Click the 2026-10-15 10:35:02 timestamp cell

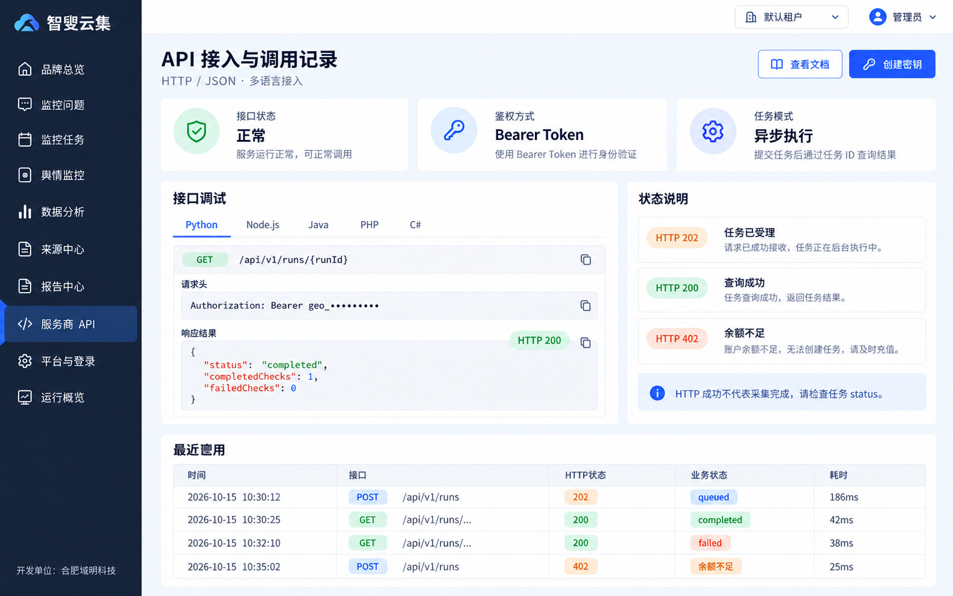[x=234, y=566]
